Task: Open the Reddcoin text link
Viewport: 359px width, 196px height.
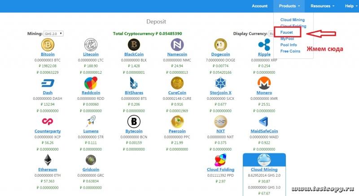Action: [x=91, y=93]
